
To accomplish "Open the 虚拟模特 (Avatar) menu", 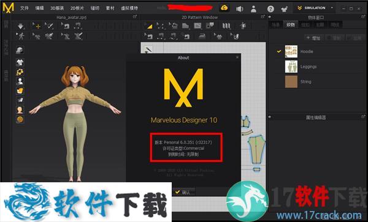I will tap(129, 8).
